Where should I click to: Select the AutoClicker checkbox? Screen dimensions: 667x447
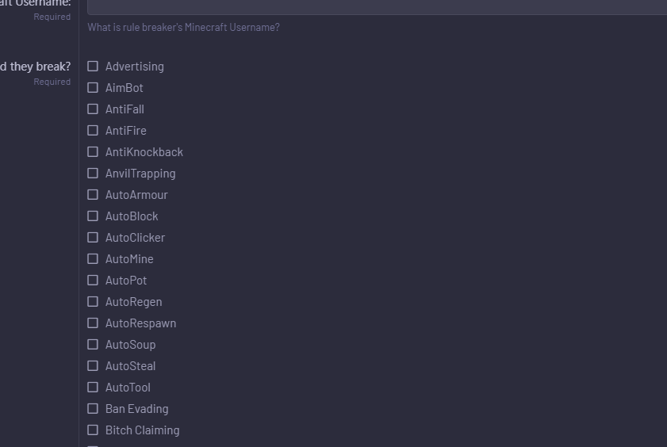tap(93, 238)
